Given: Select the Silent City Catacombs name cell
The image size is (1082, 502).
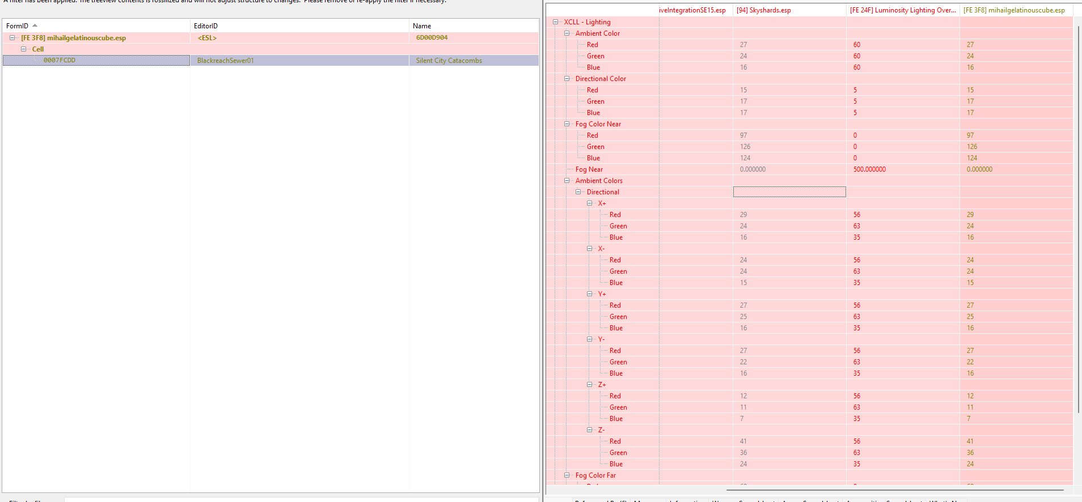Looking at the screenshot, I should (x=474, y=61).
